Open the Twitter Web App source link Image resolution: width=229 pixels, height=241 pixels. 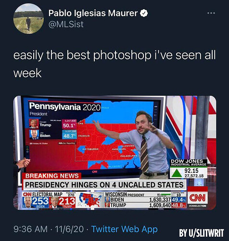point(125,229)
